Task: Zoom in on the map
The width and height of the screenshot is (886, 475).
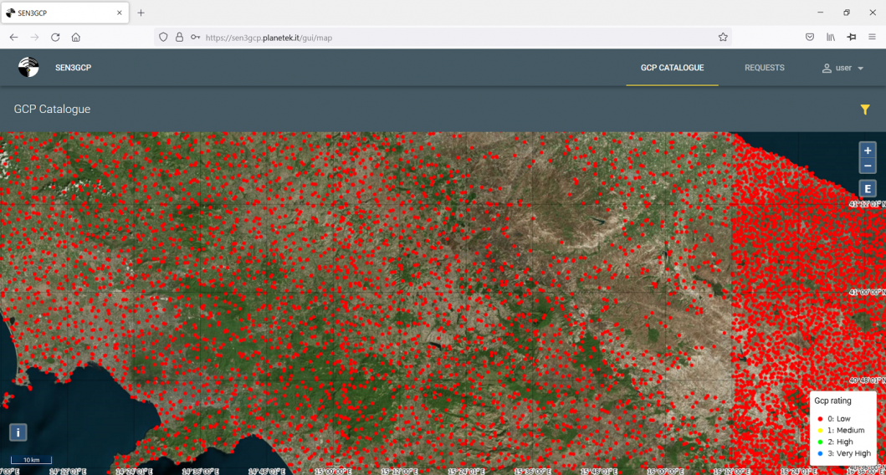Action: tap(868, 151)
